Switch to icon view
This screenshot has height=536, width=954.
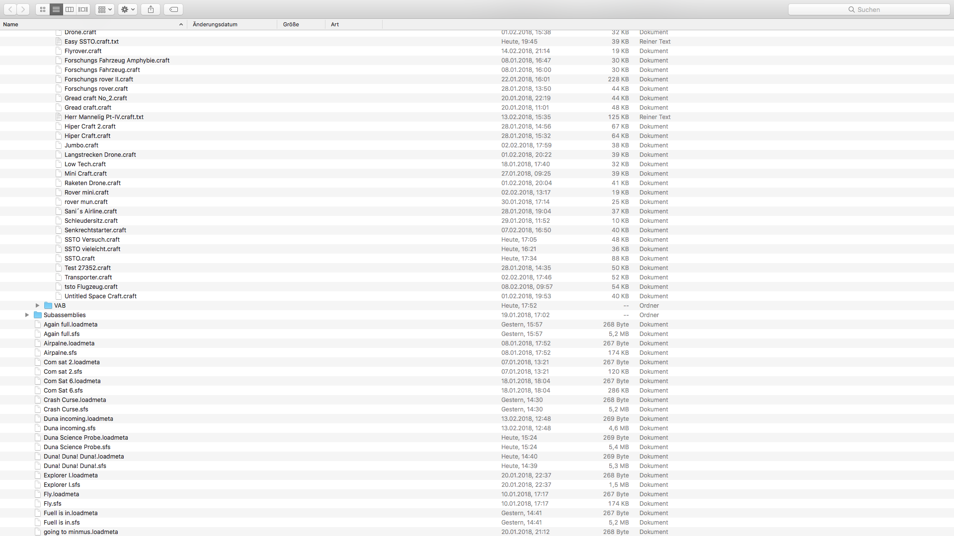click(43, 9)
